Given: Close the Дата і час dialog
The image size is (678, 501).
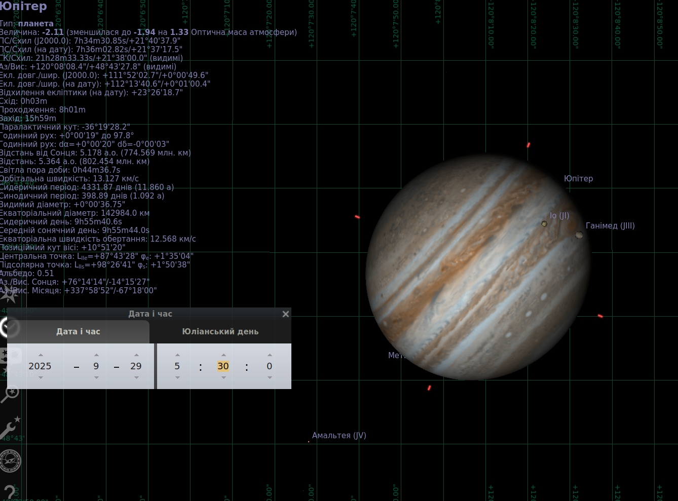Looking at the screenshot, I should 286,314.
